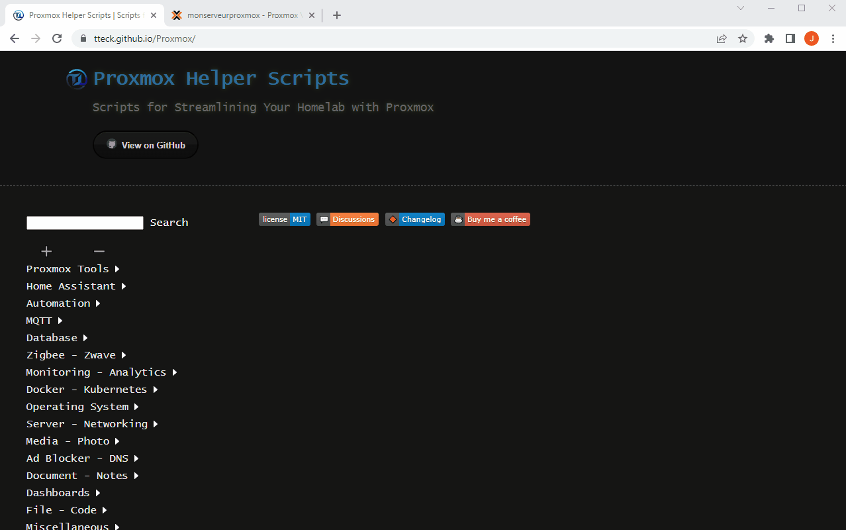Click into the script search field

tap(85, 223)
